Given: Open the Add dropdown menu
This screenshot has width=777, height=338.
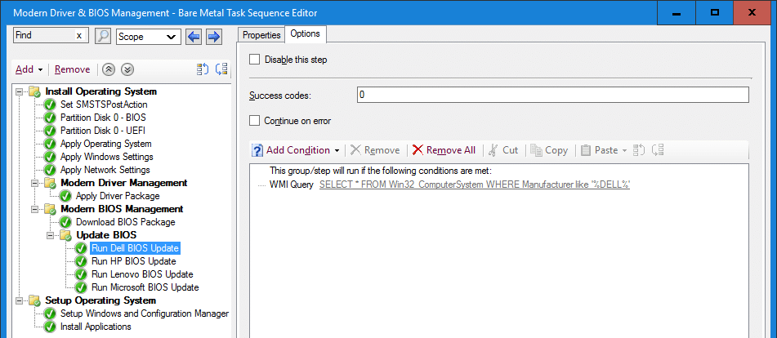Looking at the screenshot, I should 29,69.
